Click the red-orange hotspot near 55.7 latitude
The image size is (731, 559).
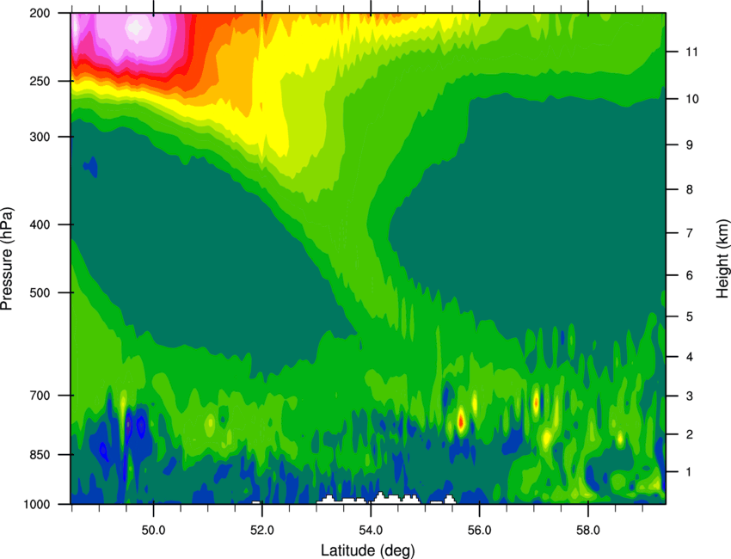[461, 421]
